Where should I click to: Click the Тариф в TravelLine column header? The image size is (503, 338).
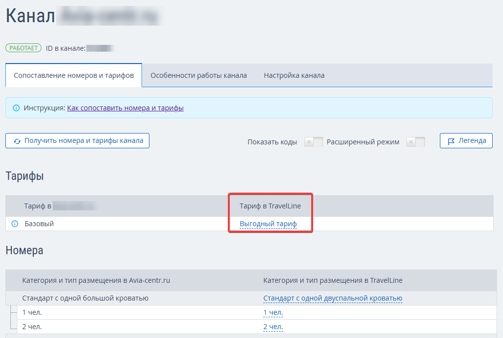click(x=270, y=206)
